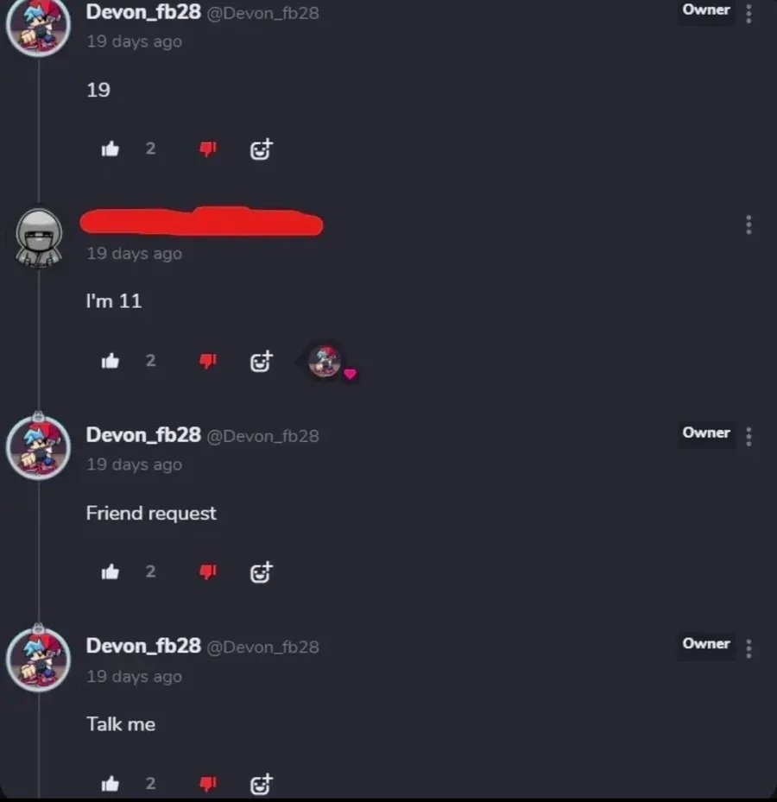This screenshot has width=777, height=802.
Task: Dislike the "Talk me" comment
Action: (x=208, y=784)
